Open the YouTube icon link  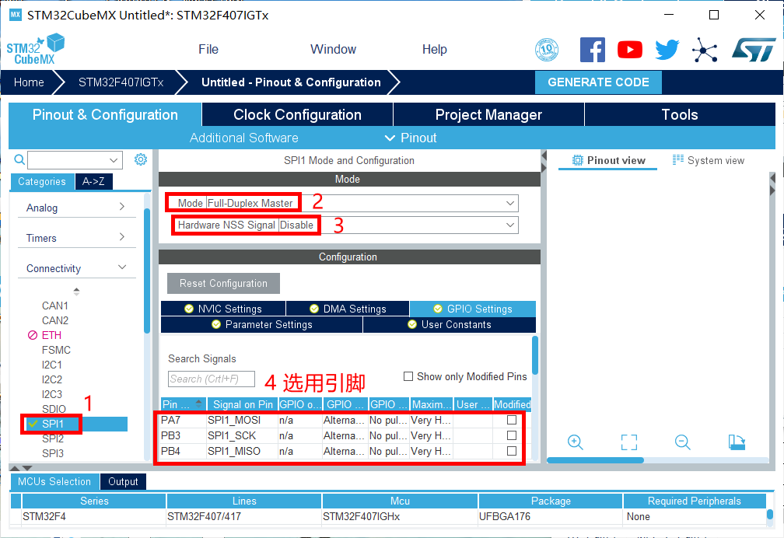(629, 50)
